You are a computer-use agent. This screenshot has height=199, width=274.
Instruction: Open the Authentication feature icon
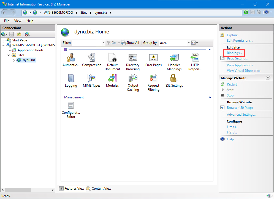point(71,60)
